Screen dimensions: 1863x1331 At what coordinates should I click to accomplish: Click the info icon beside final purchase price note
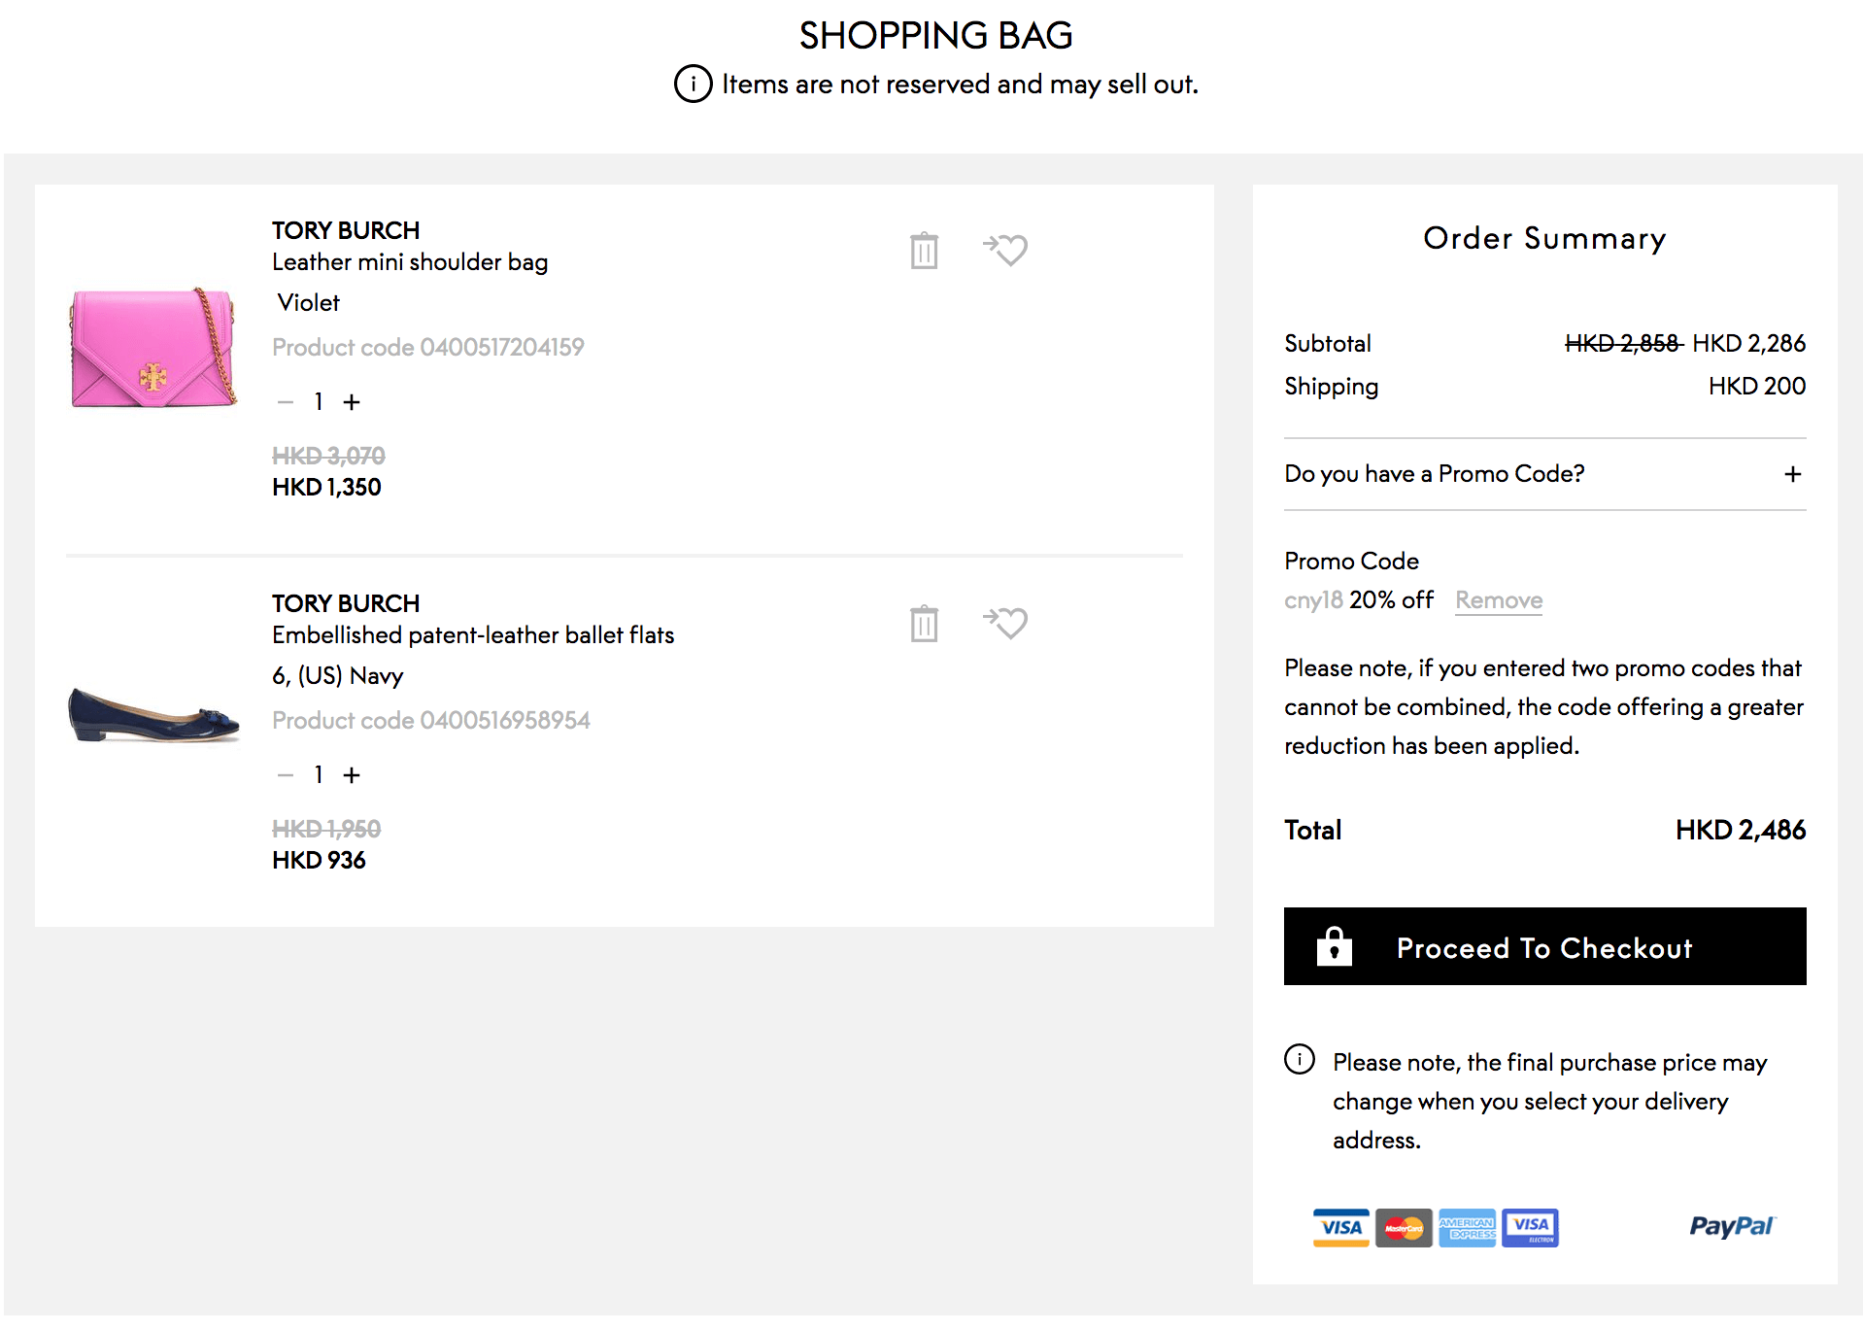pos(1299,1059)
